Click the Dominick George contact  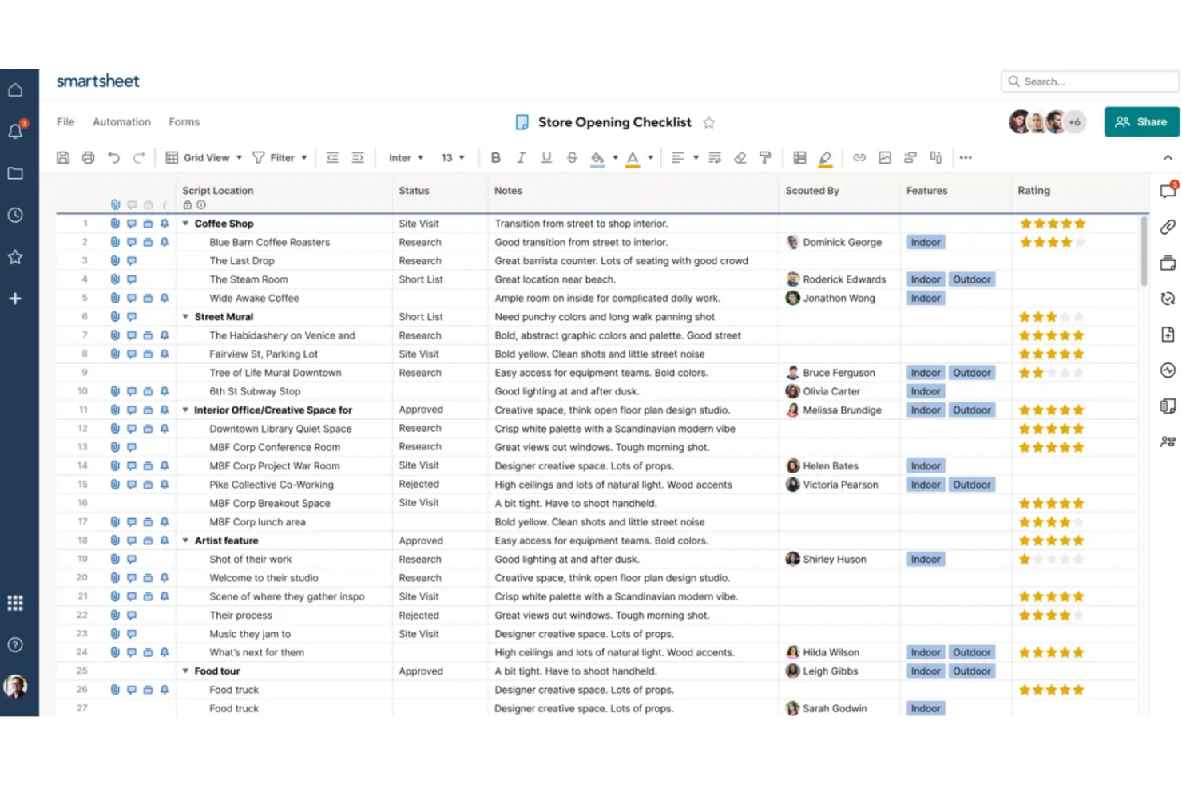[834, 242]
